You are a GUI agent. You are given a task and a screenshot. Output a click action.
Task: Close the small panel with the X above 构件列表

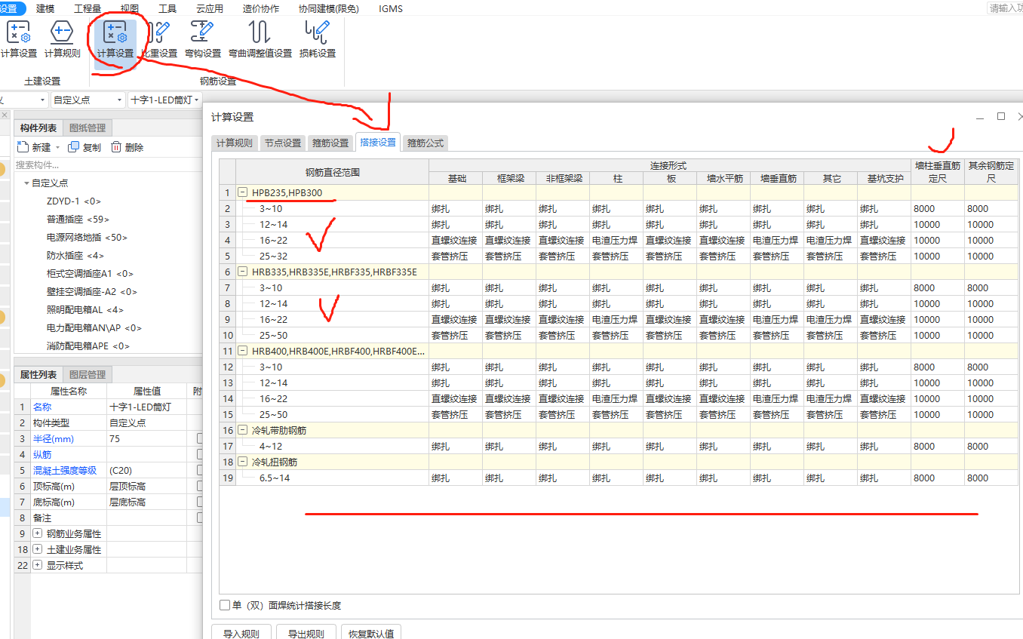4,115
